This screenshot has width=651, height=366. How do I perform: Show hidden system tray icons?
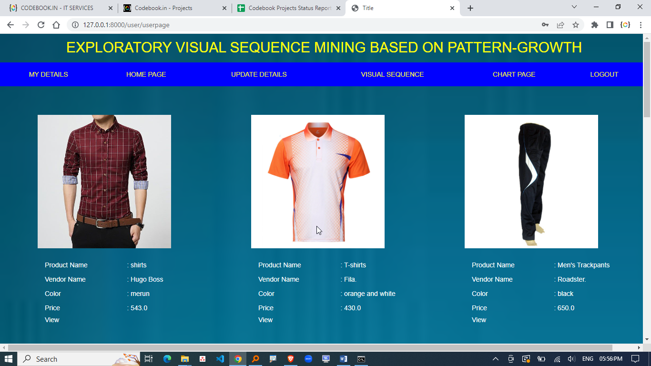496,359
